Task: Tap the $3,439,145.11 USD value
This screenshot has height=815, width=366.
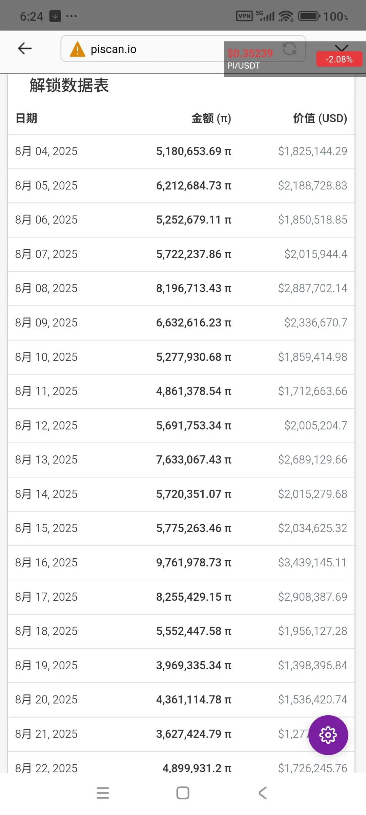Action: point(312,563)
